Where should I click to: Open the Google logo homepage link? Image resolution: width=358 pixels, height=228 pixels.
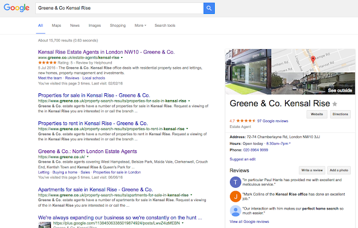point(16,8)
